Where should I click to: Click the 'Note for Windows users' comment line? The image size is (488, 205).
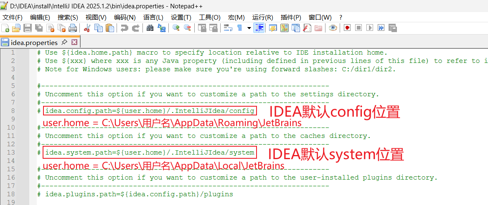pos(216,69)
